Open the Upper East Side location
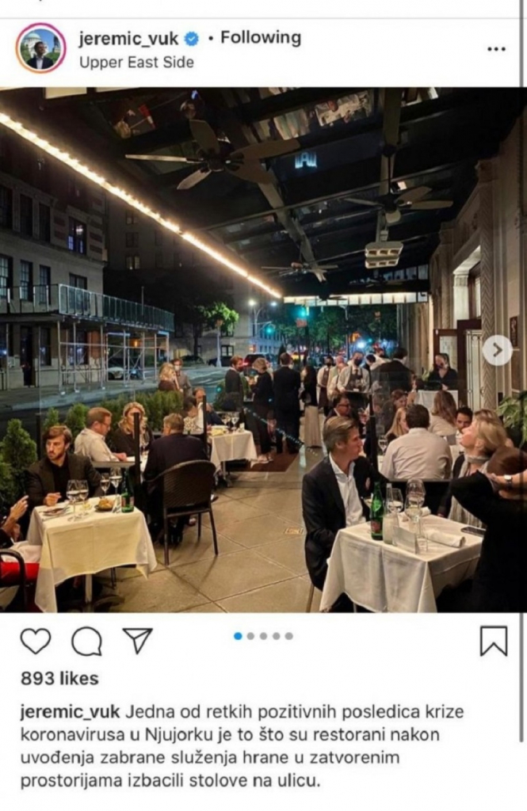The image size is (527, 811). [x=136, y=63]
